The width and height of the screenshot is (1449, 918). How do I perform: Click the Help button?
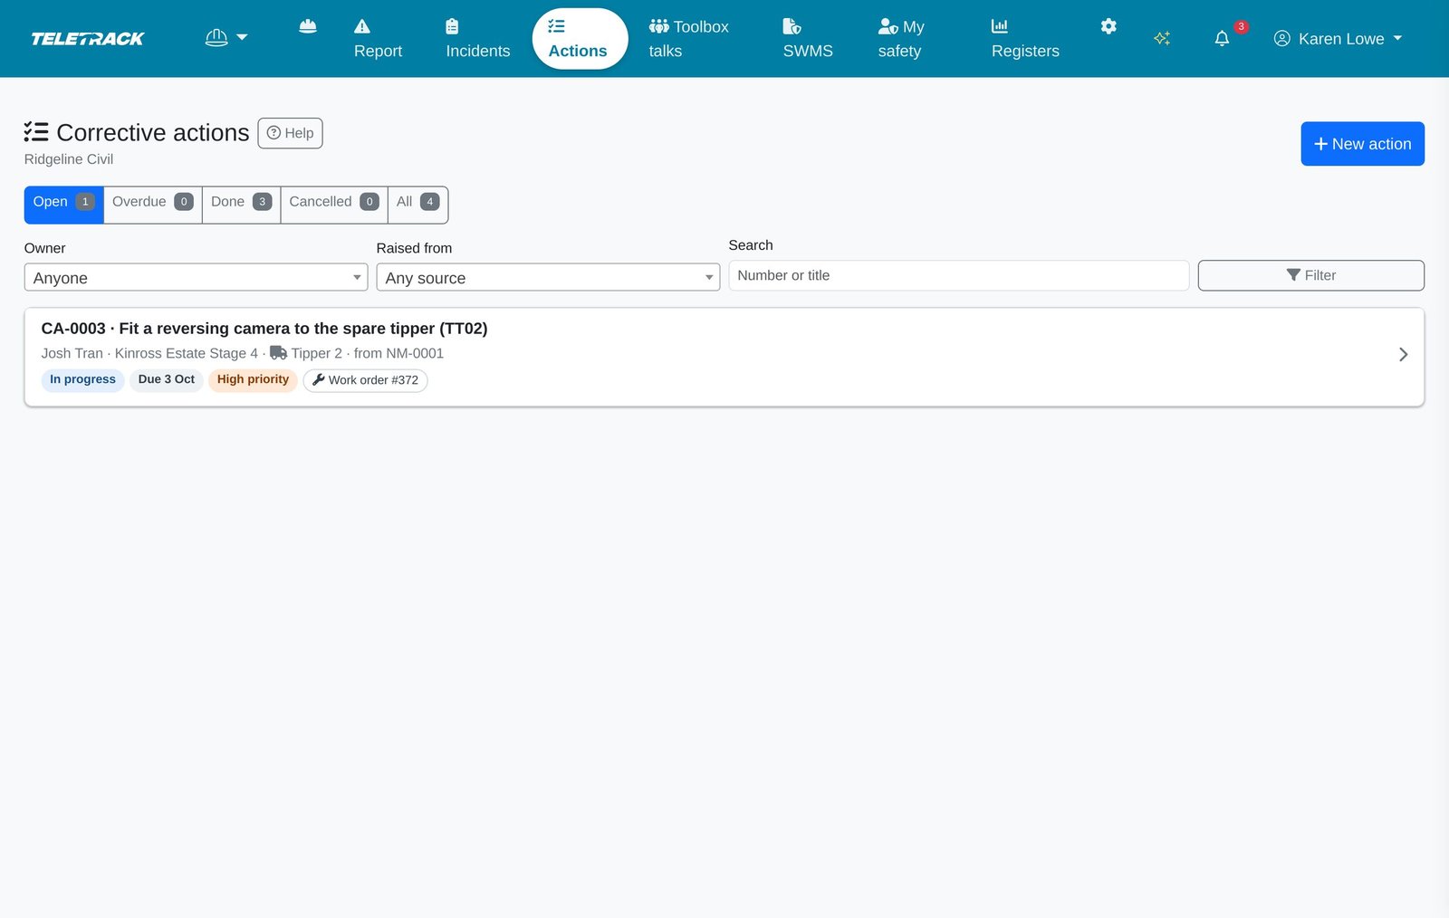click(290, 133)
